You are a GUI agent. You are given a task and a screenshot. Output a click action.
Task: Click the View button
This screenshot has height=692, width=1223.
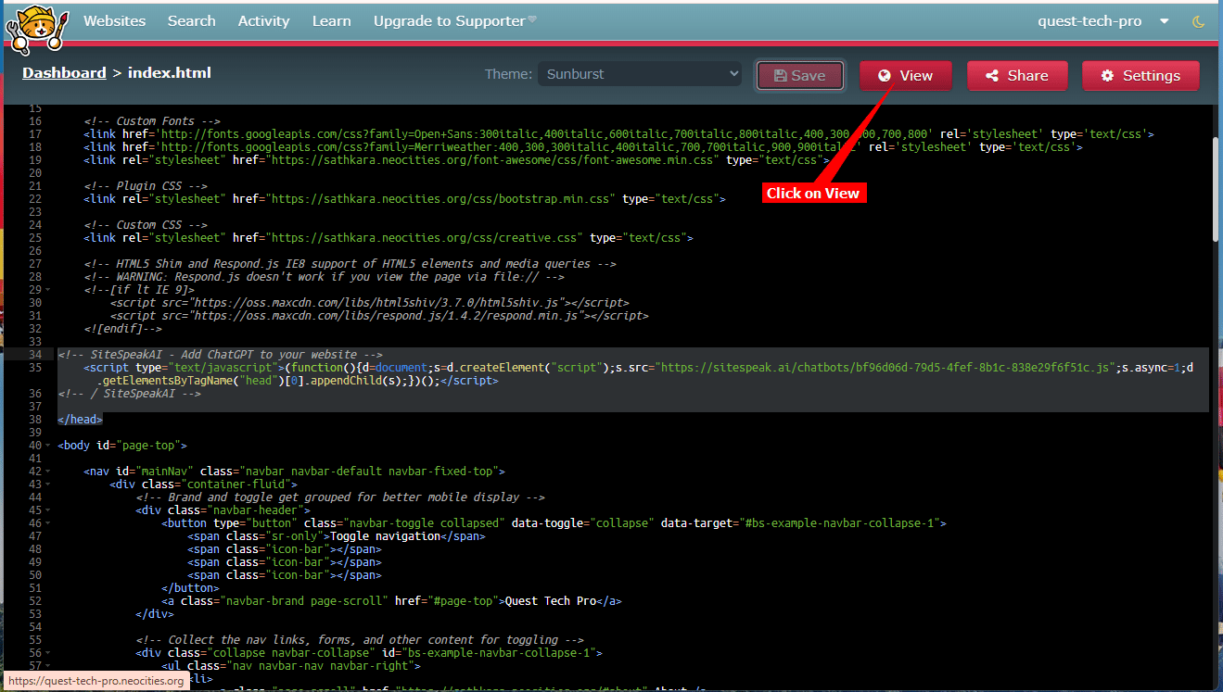pos(905,76)
